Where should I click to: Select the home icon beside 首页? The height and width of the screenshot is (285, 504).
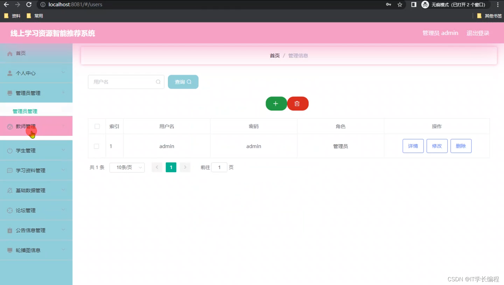coord(9,53)
